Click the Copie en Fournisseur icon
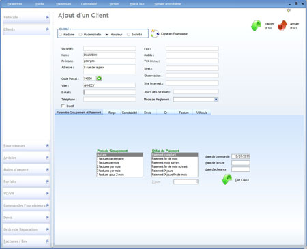This screenshot has height=249, width=307. coord(155,33)
